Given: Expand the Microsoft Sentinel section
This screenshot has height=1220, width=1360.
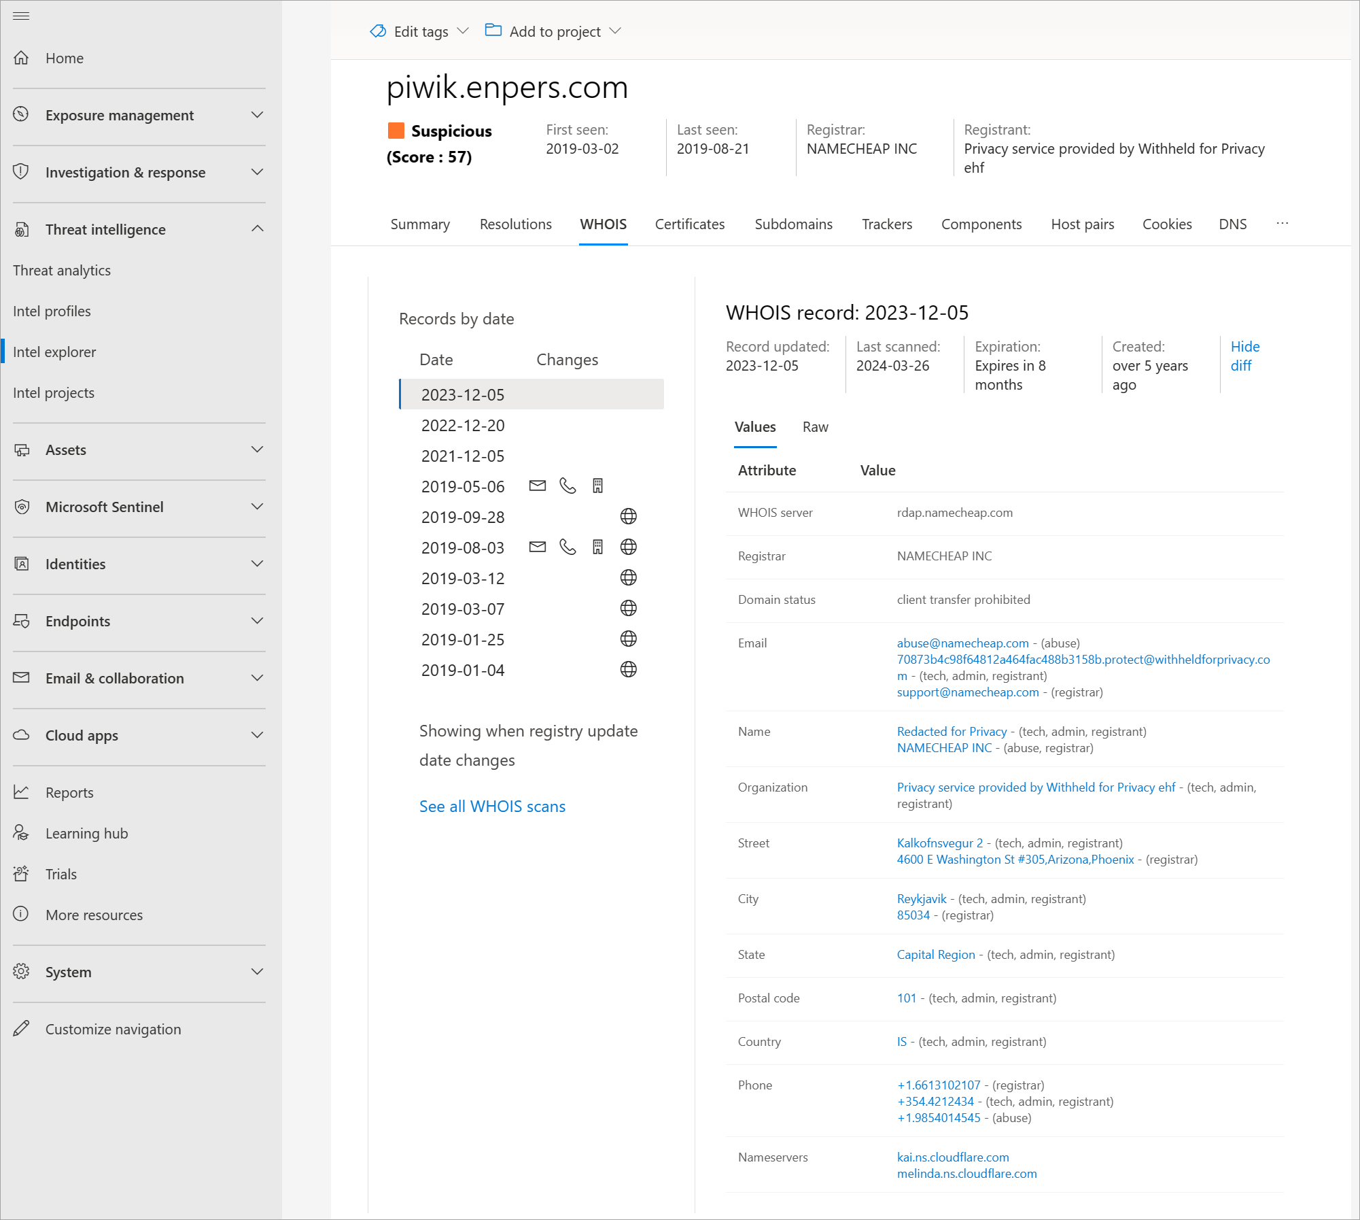Looking at the screenshot, I should click(x=257, y=507).
